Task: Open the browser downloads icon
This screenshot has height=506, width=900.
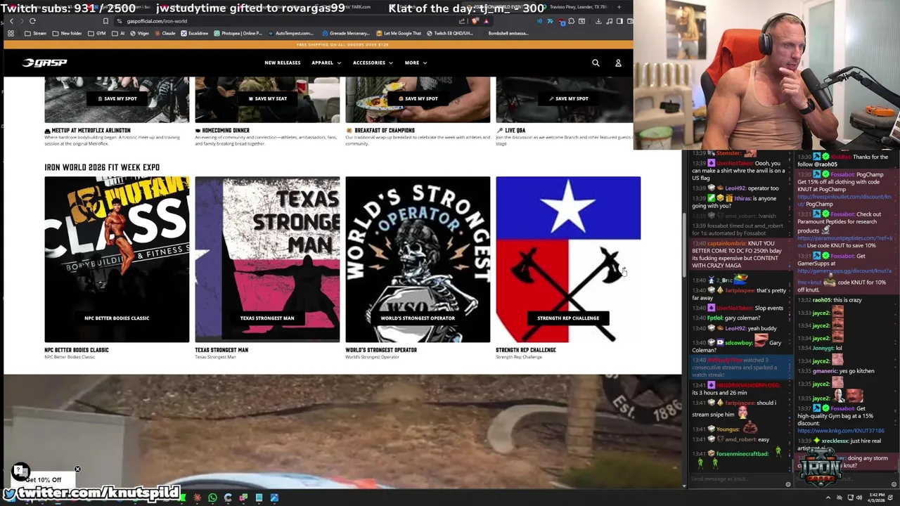Action: pyautogui.click(x=598, y=21)
